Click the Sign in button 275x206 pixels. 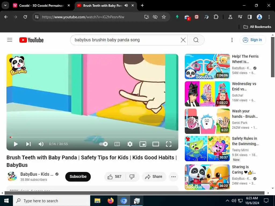click(253, 40)
